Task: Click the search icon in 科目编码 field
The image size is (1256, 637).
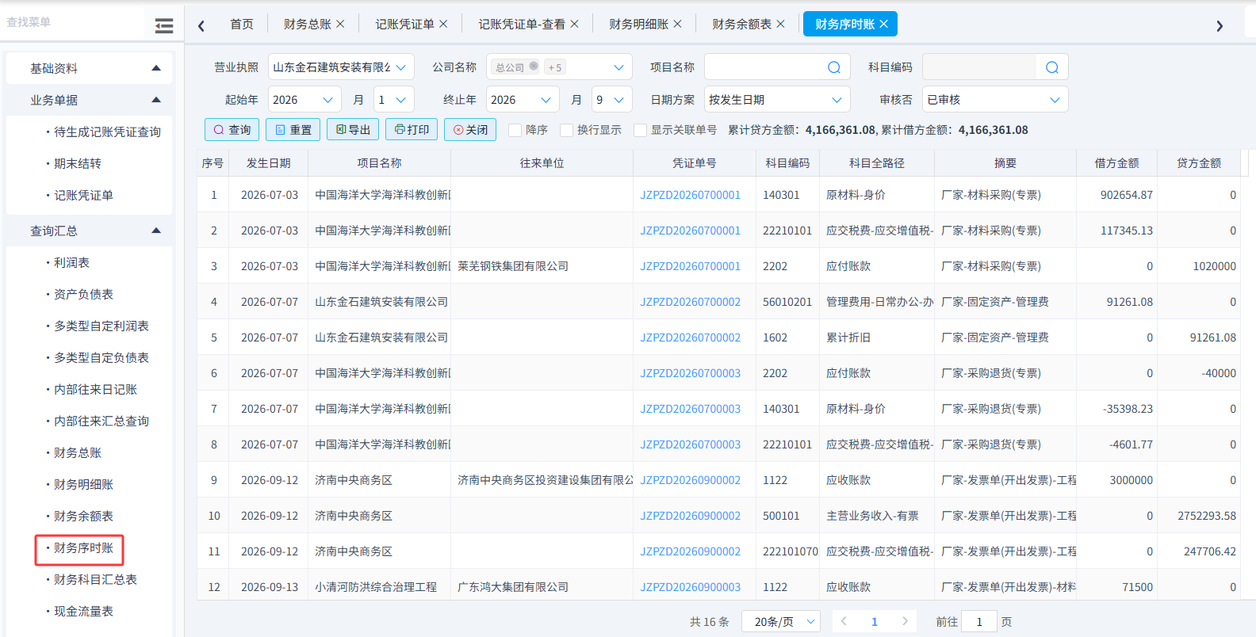Action: pos(1052,67)
